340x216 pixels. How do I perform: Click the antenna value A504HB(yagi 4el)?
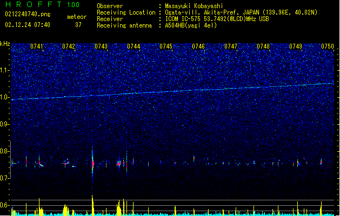tap(191, 25)
